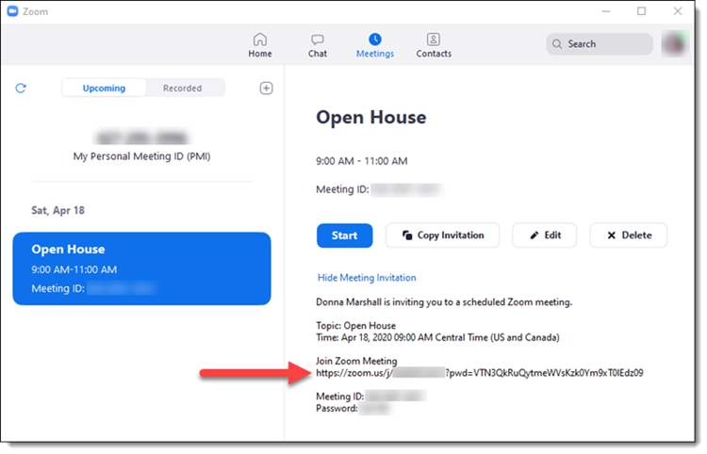Image resolution: width=707 pixels, height=454 pixels.
Task: Click the 9:00 AM - 11:00 AM time text
Action: (x=362, y=161)
